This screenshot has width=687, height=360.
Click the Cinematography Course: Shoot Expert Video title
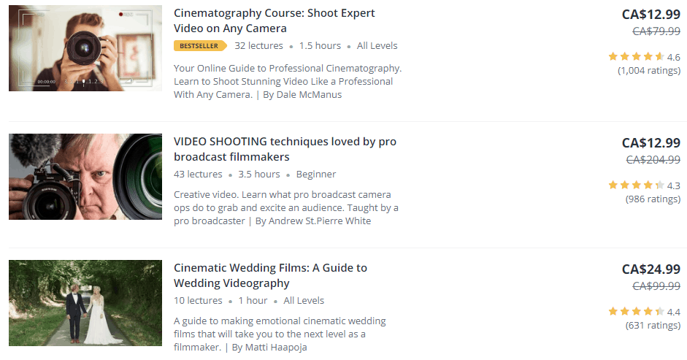[275, 20]
